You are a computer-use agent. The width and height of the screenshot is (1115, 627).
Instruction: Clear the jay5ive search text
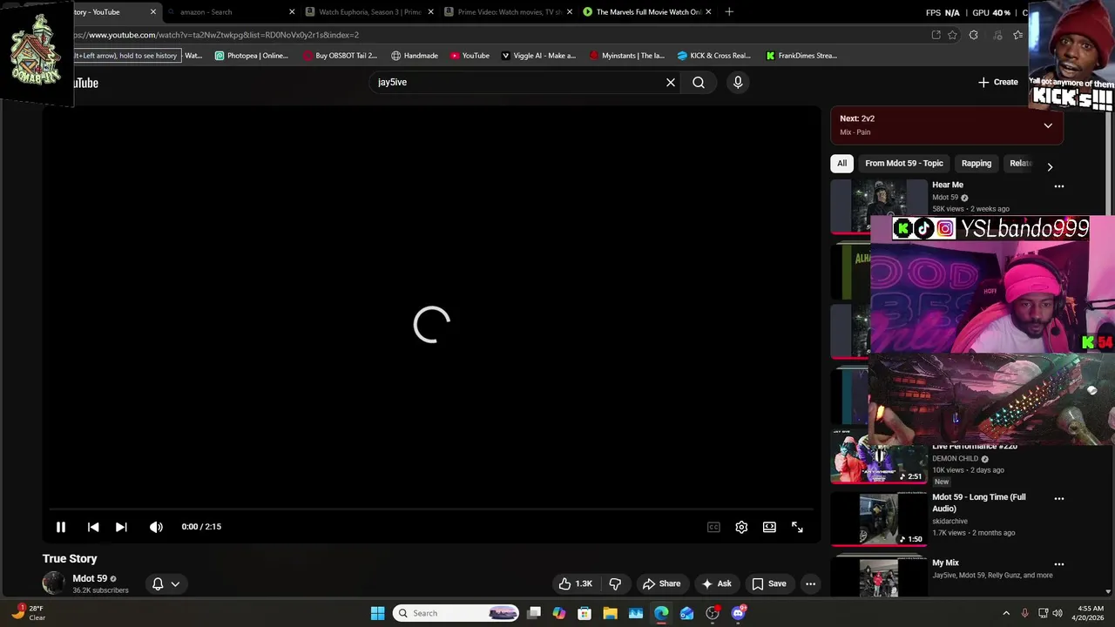(671, 82)
